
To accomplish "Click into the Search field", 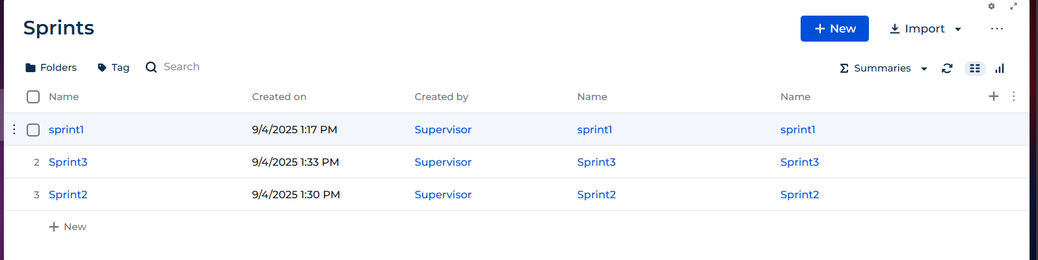I will [181, 67].
